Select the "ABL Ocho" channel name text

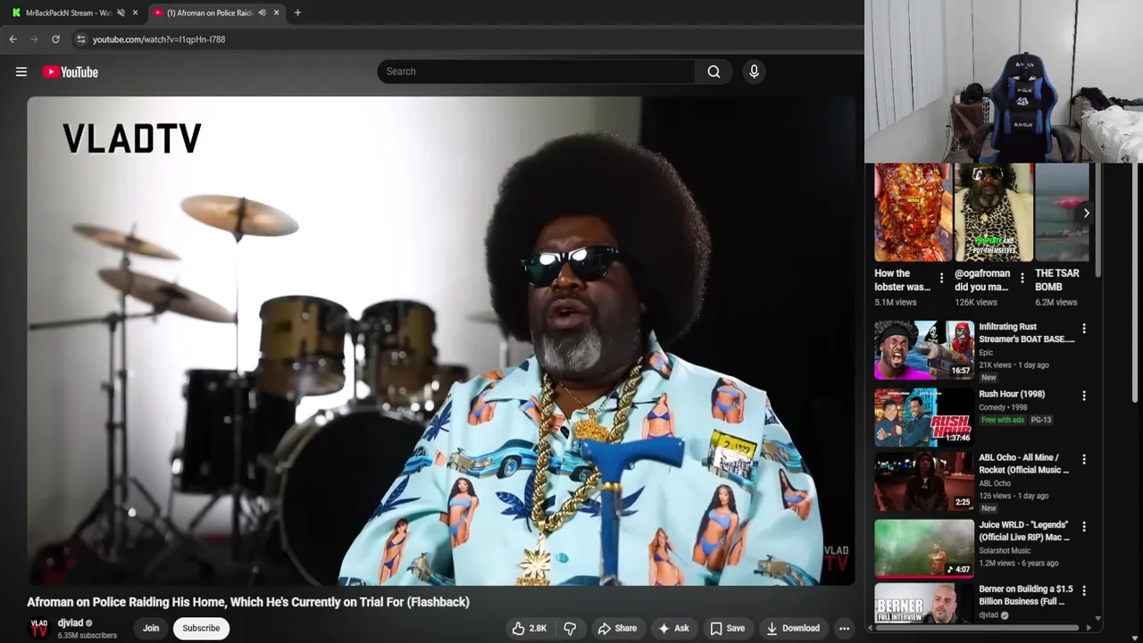(995, 483)
